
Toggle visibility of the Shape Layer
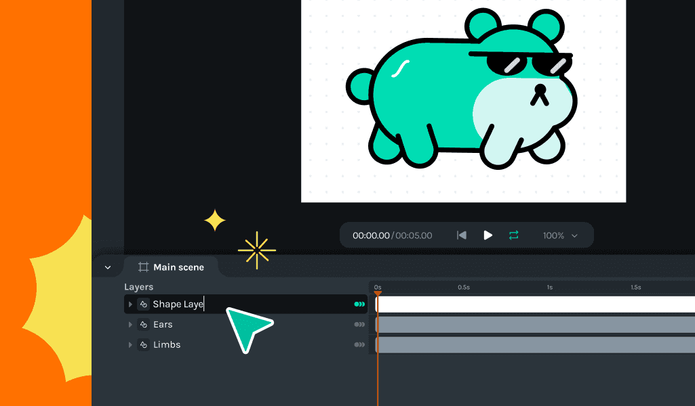point(359,304)
